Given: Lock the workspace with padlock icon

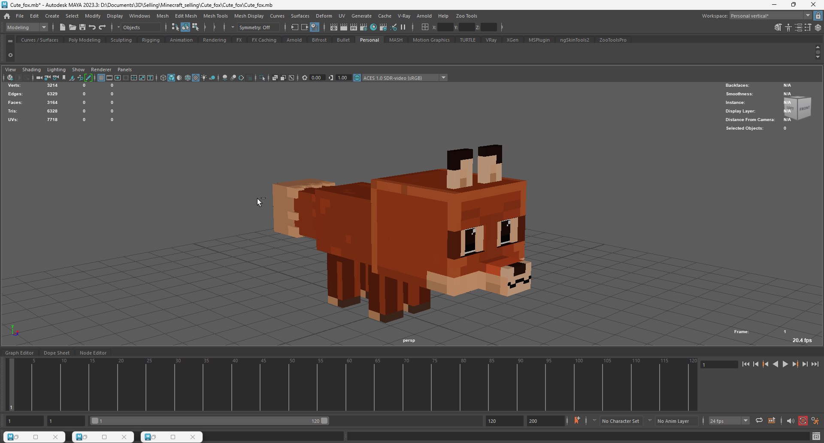Looking at the screenshot, I should pos(818,16).
